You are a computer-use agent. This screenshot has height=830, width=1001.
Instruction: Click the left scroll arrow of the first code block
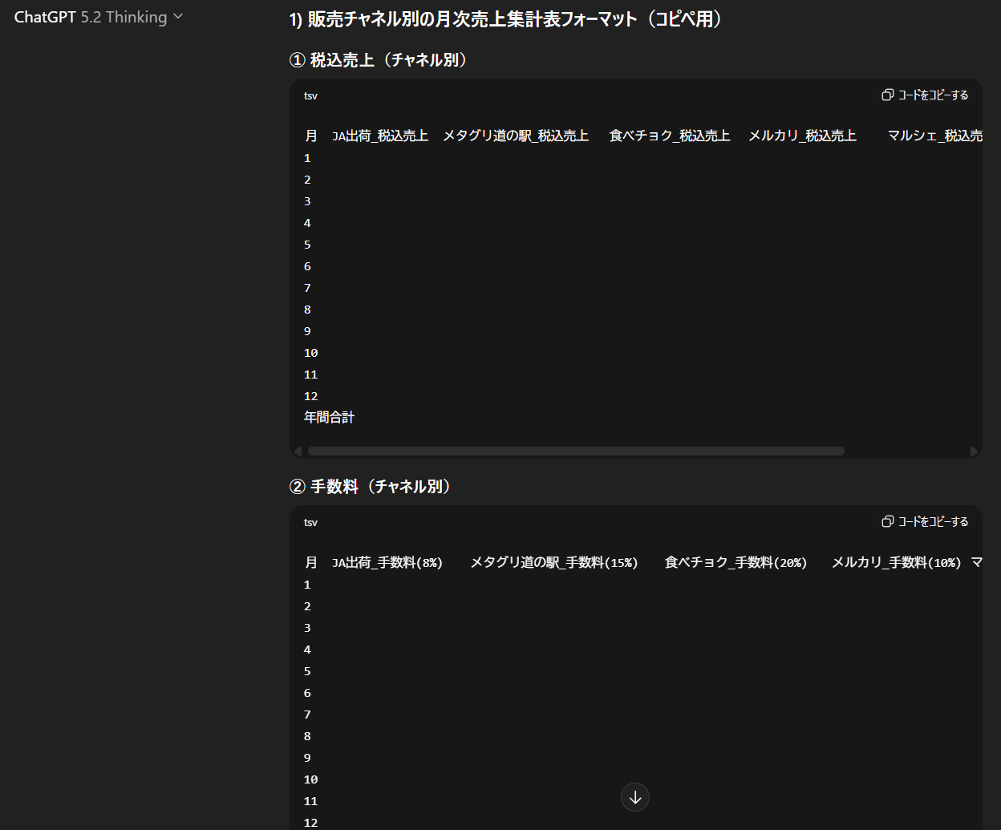(298, 451)
